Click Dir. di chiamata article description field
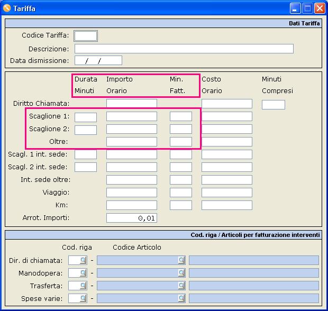 pos(254,260)
